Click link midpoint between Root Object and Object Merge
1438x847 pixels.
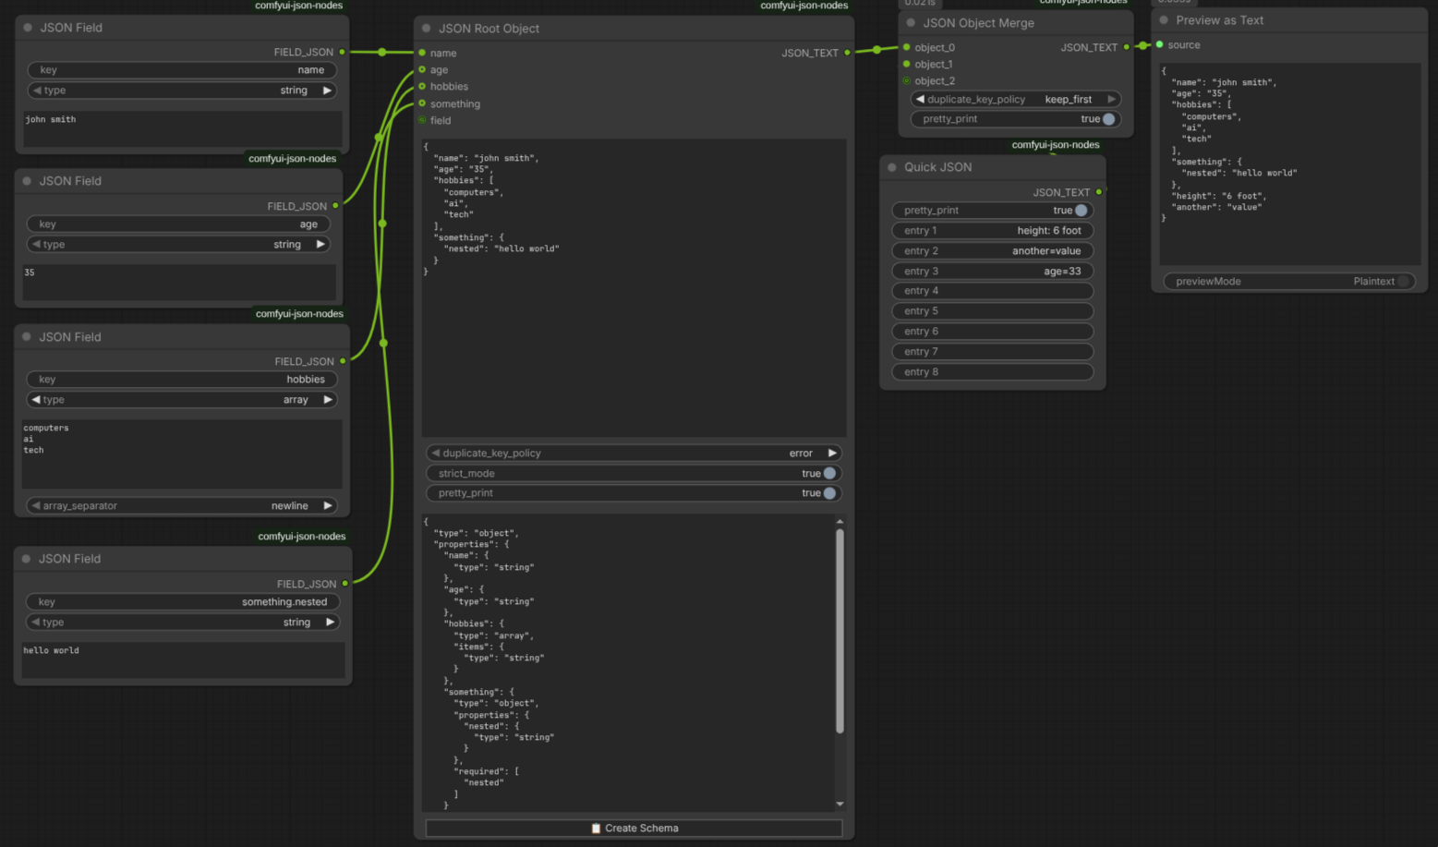pyautogui.click(x=877, y=50)
